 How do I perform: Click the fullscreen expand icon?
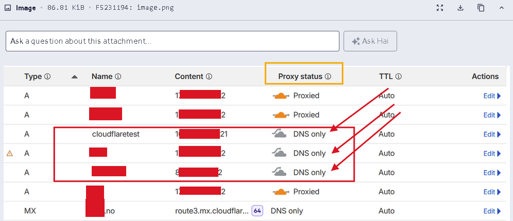tap(440, 8)
